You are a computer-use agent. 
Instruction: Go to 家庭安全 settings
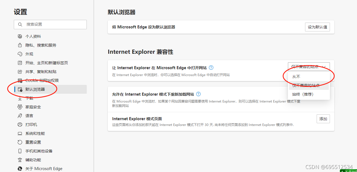(50, 107)
